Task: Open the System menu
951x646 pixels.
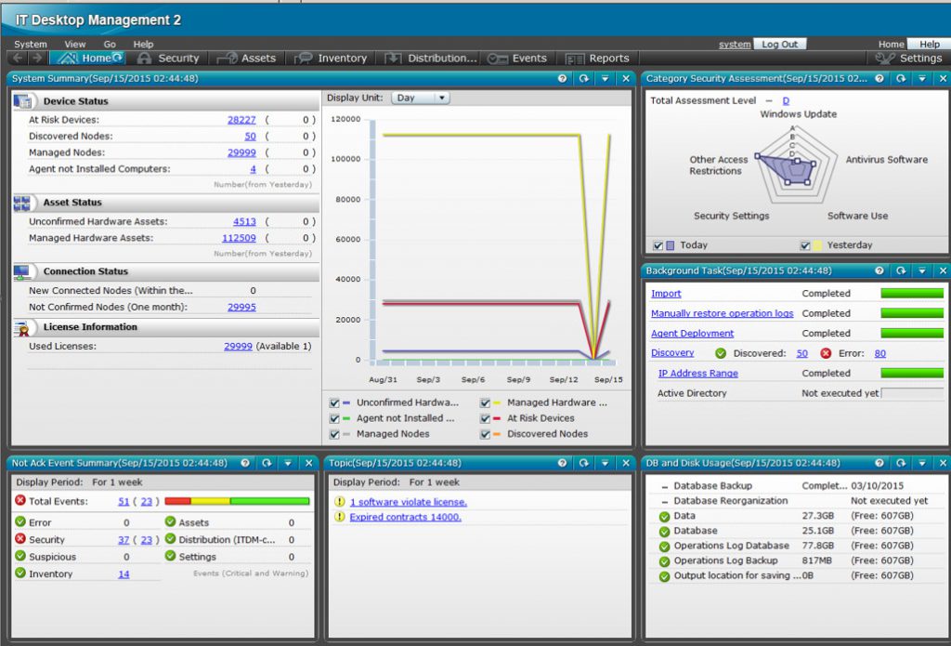Action: click(x=31, y=44)
